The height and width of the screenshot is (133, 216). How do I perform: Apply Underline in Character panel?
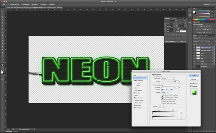click(182, 35)
